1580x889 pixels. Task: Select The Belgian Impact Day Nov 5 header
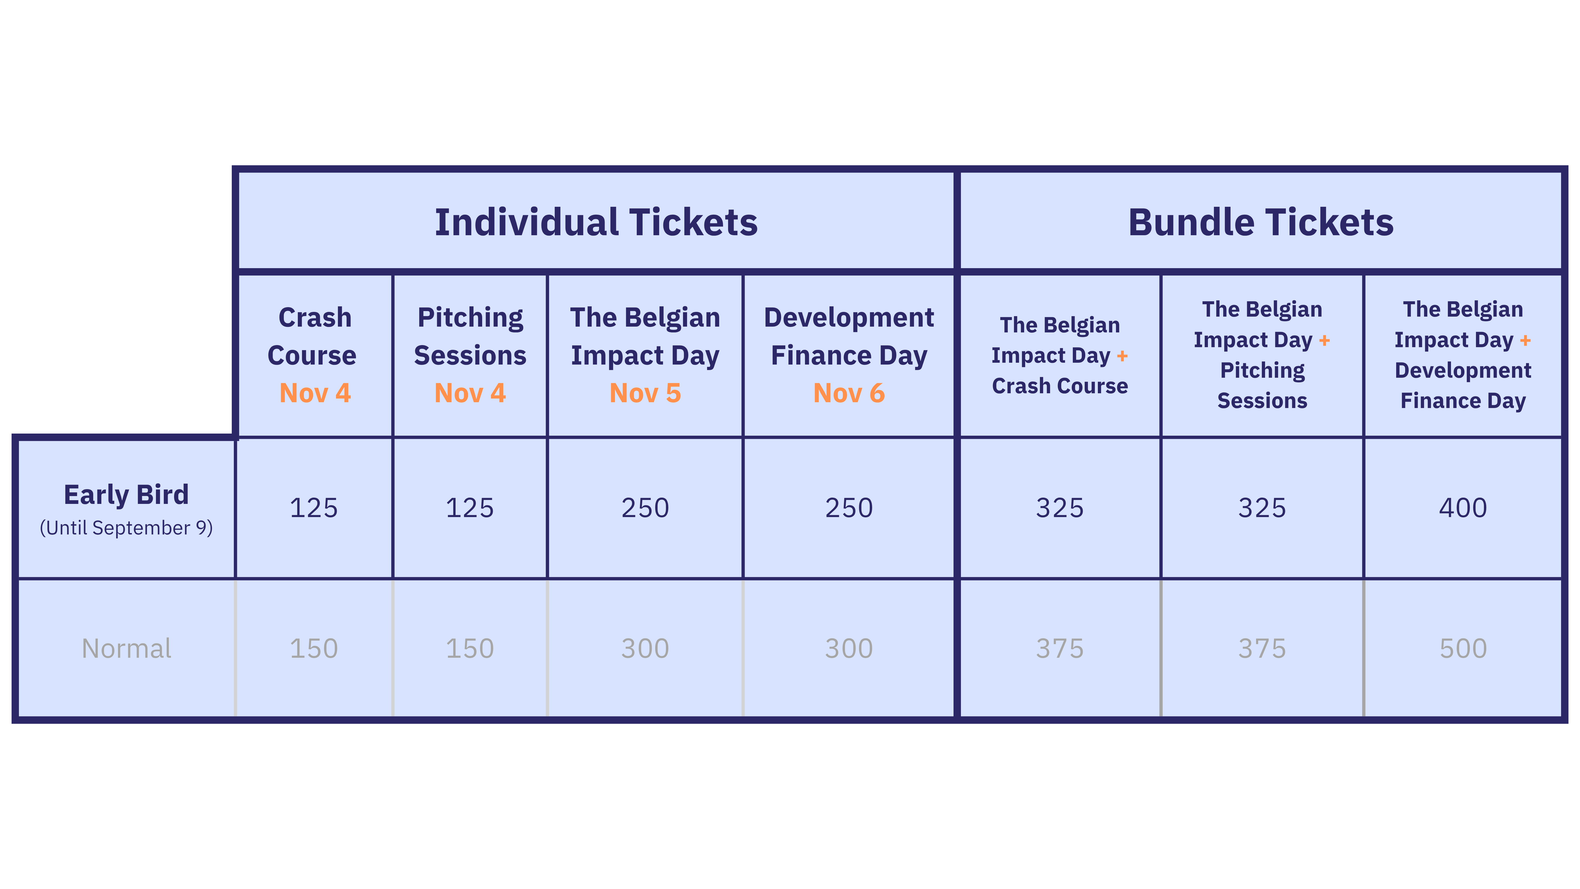645,355
